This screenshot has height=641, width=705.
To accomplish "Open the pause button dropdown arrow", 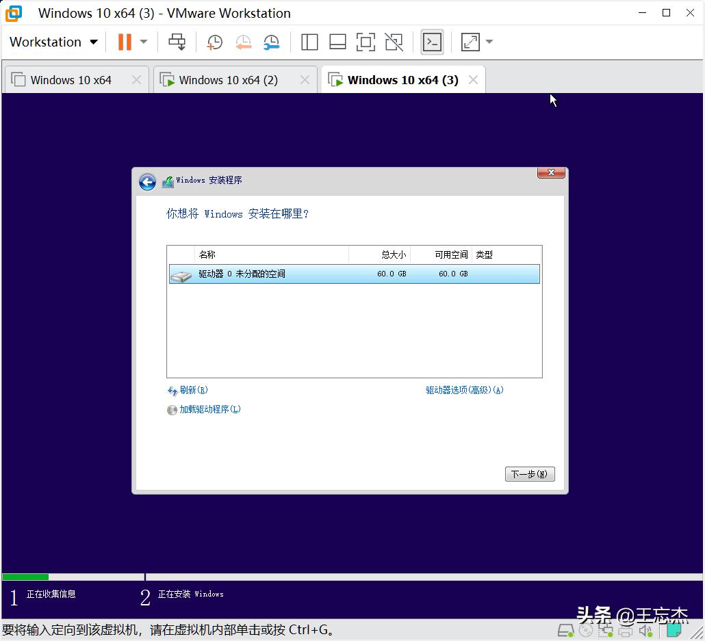I will click(142, 42).
